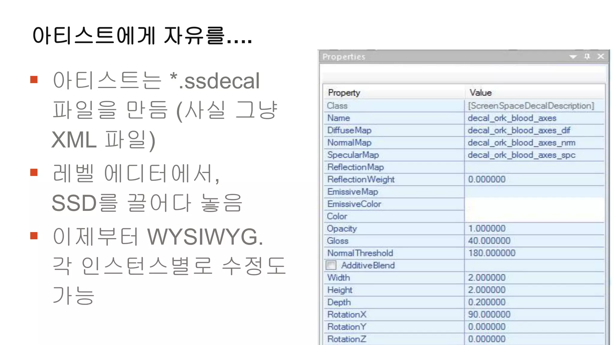Open the Color value swatch
The height and width of the screenshot is (345, 614).
pos(534,216)
